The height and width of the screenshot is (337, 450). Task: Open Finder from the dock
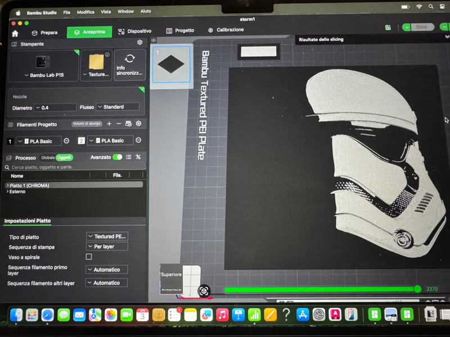click(16, 315)
